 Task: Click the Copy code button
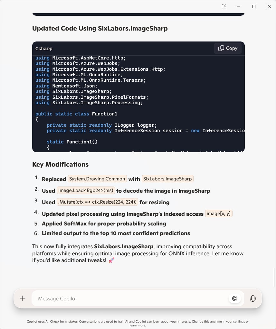point(228,48)
